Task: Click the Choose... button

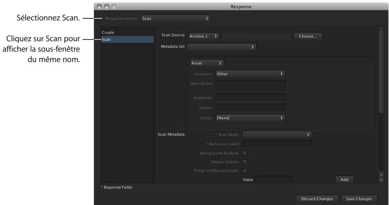Action: pyautogui.click(x=308, y=36)
